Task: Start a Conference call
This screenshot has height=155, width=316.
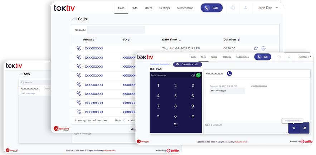Action: 188,64
